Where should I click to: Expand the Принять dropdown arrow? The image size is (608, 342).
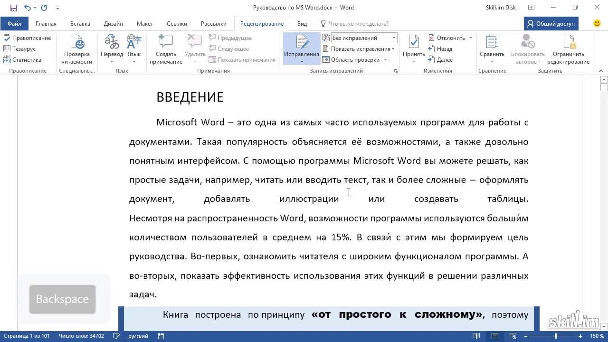coord(414,62)
